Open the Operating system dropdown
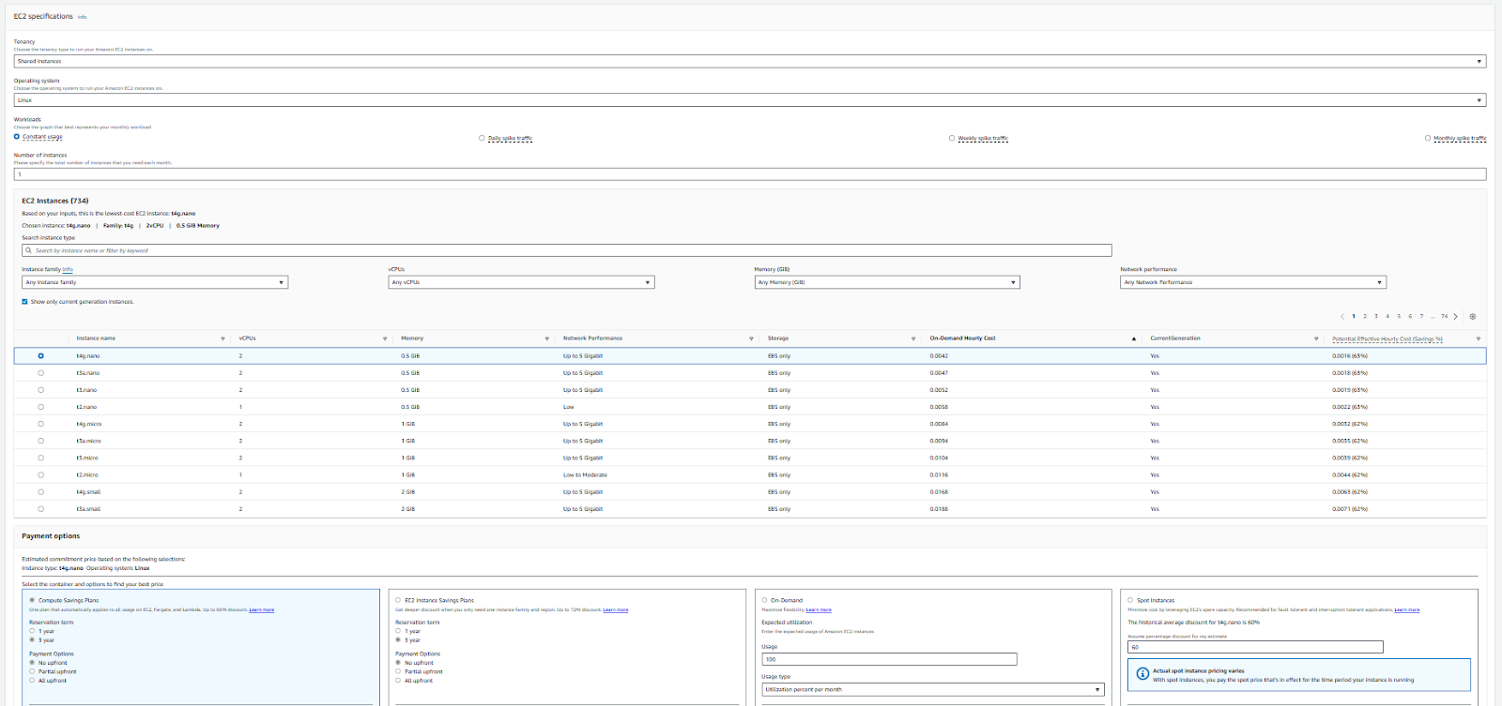Screen dimensions: 1502x706 749,100
